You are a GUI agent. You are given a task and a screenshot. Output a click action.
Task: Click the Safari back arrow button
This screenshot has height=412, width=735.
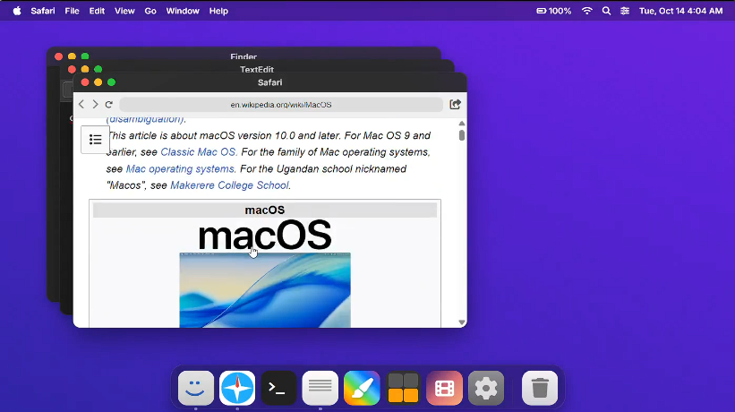(x=81, y=105)
